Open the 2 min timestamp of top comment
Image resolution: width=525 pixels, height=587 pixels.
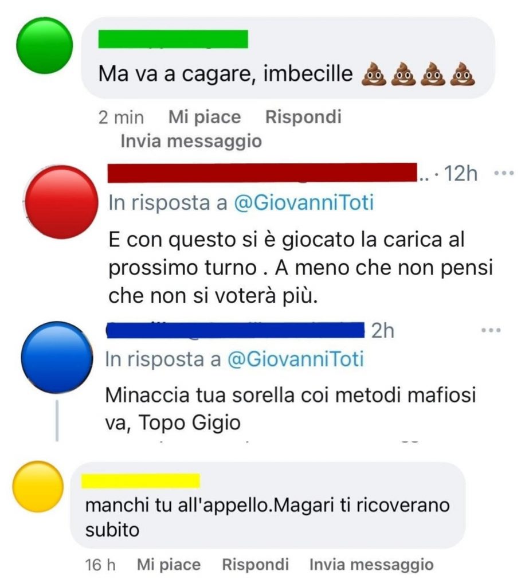pyautogui.click(x=121, y=118)
